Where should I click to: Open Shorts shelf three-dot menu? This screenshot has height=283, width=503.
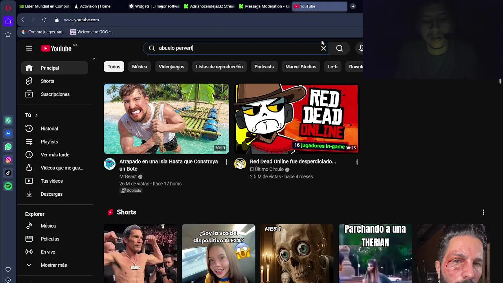(483, 212)
